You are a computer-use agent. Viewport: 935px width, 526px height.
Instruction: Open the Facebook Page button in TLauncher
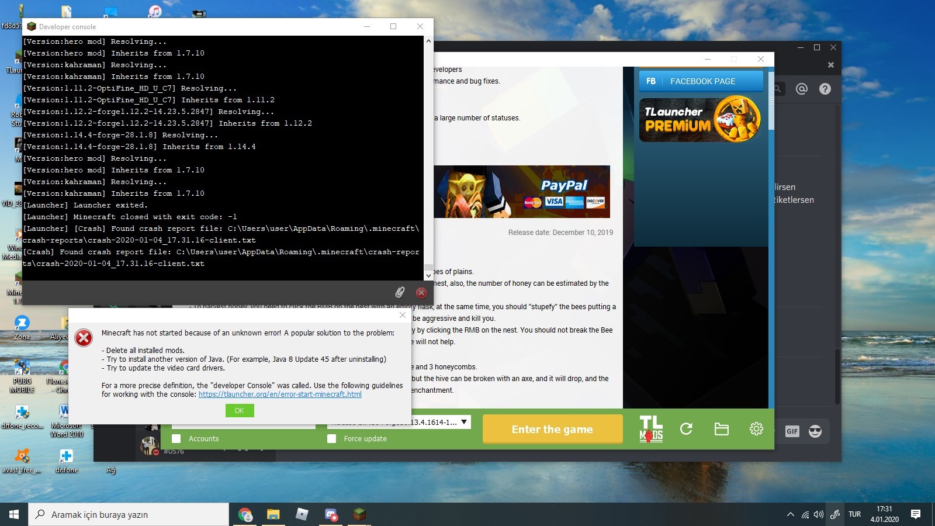pyautogui.click(x=701, y=81)
